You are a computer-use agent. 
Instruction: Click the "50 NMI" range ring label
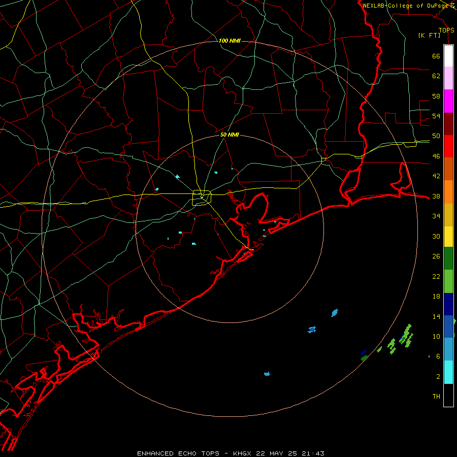pos(230,135)
